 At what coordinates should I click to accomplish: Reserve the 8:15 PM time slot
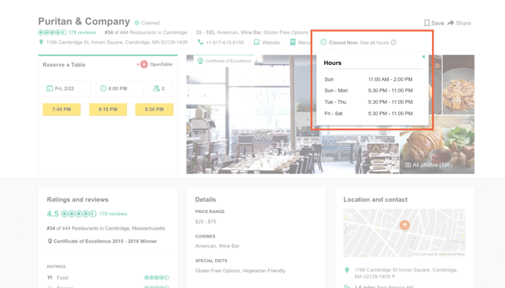point(108,109)
